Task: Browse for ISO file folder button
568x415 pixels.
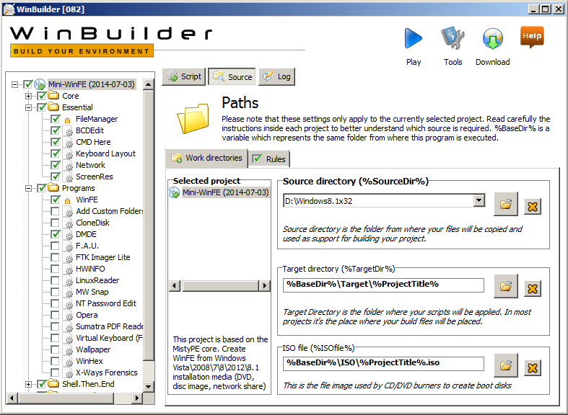Action: (506, 365)
